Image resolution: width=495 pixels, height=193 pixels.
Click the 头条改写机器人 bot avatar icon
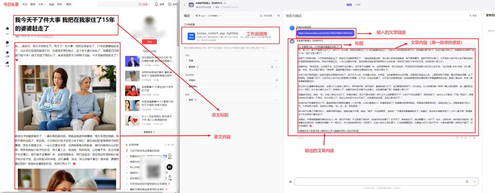click(191, 5)
